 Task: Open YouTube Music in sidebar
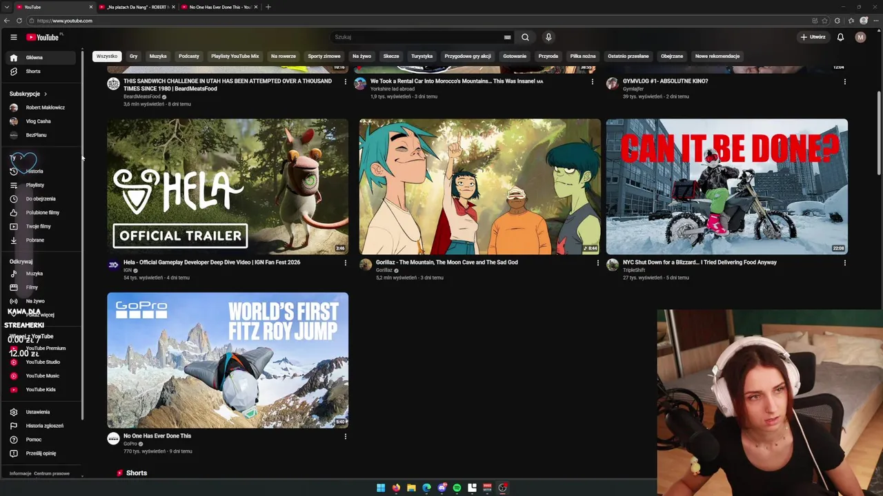(41, 376)
